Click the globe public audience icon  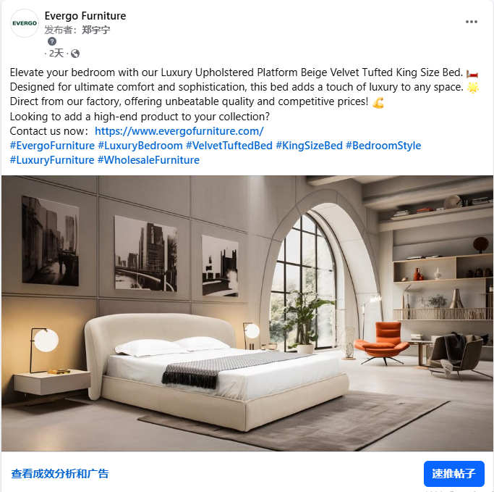[75, 54]
